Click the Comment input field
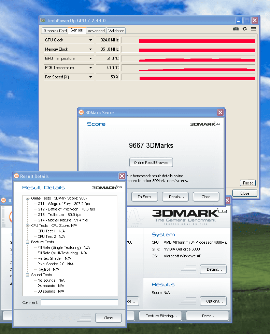The height and width of the screenshot is (334, 270). (80, 303)
